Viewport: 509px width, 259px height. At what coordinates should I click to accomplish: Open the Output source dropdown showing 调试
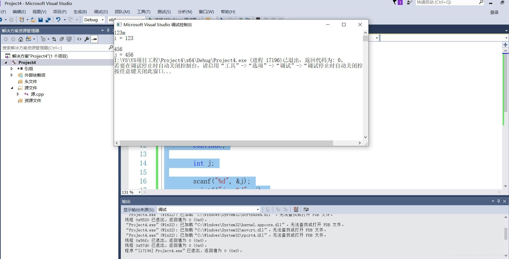[x=209, y=209]
